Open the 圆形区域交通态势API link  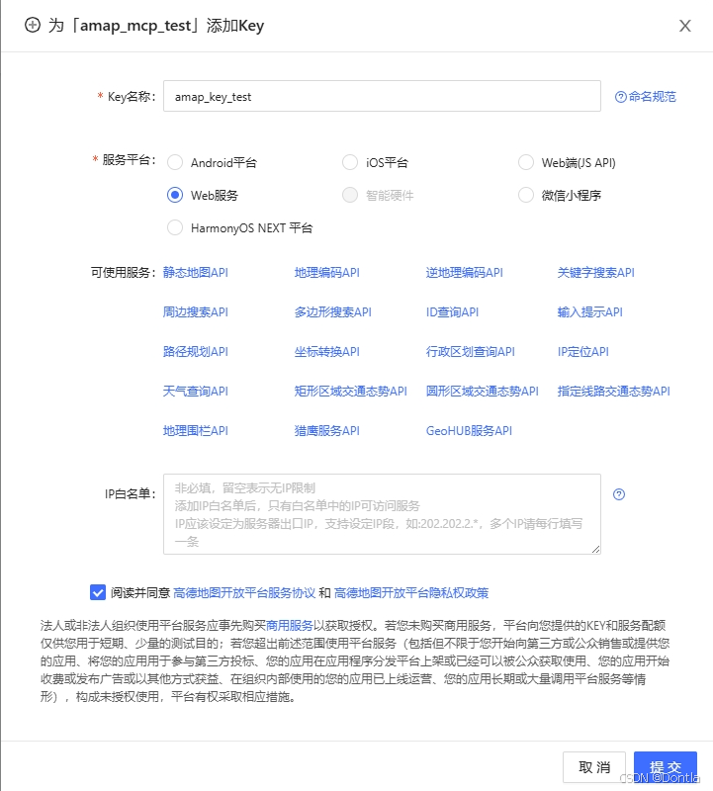click(482, 391)
